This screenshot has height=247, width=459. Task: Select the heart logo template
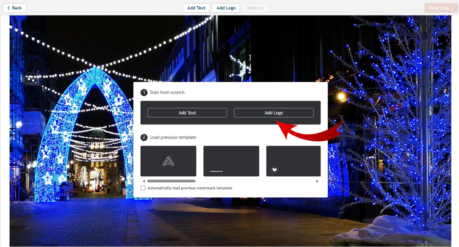tap(293, 161)
